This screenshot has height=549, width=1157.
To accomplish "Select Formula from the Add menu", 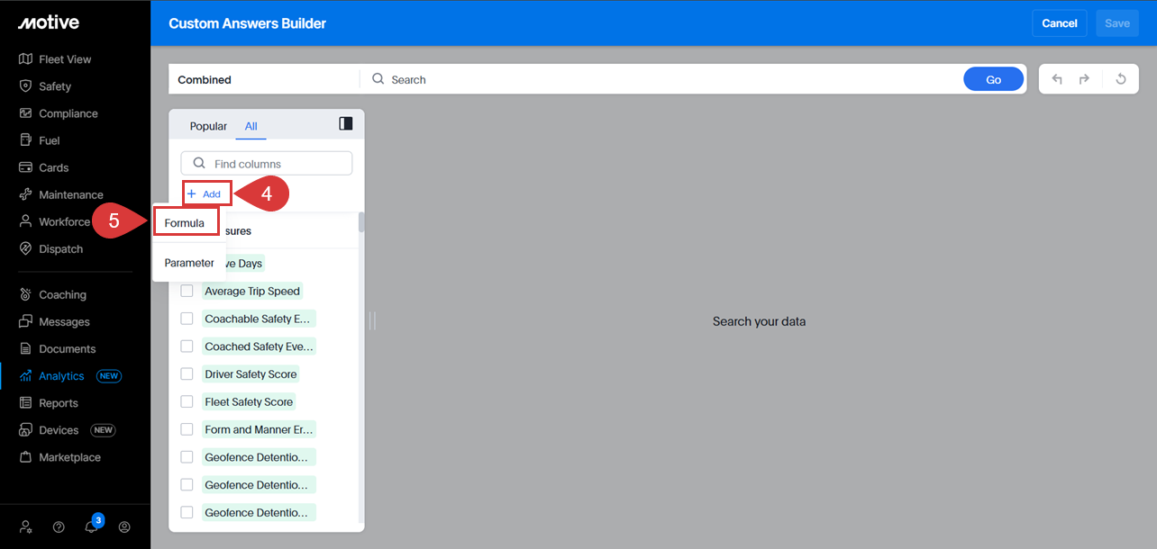I will pos(185,222).
